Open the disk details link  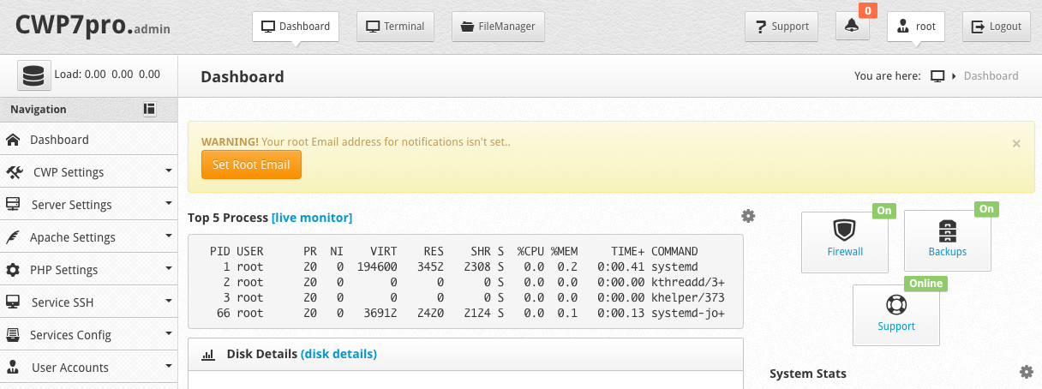coord(338,353)
